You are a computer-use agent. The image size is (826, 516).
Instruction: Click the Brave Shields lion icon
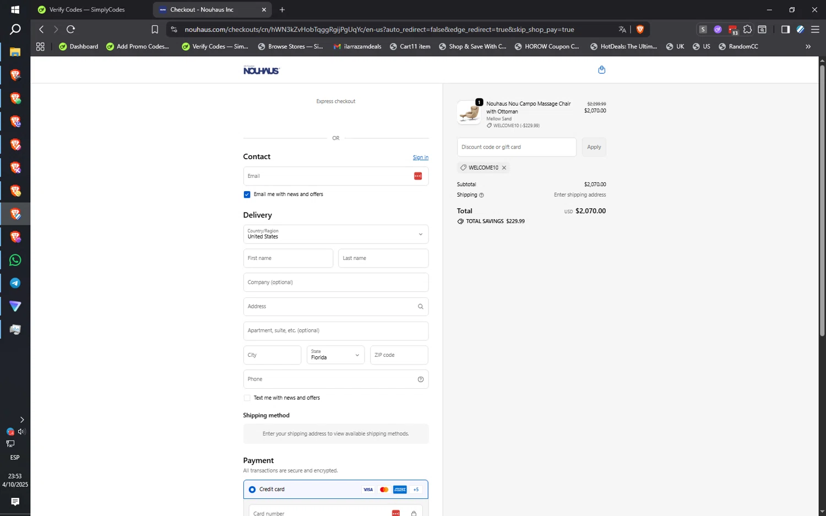click(x=640, y=29)
